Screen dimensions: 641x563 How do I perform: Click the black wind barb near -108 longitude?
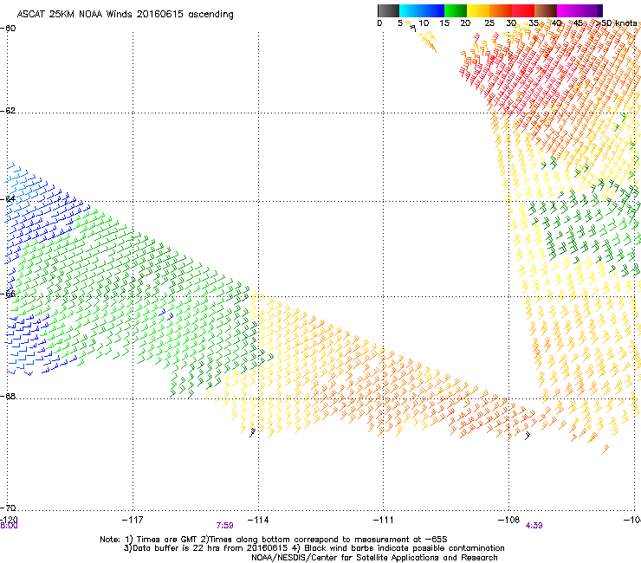(528, 436)
